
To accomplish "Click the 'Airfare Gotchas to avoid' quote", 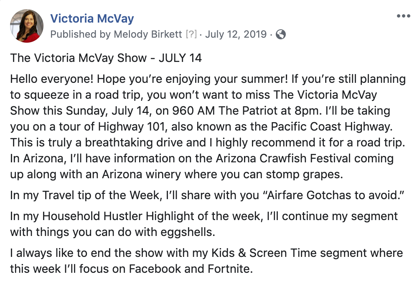I will [333, 195].
